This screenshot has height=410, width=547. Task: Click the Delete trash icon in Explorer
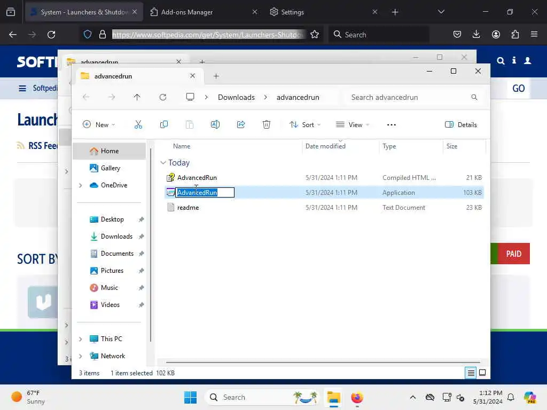pyautogui.click(x=267, y=124)
